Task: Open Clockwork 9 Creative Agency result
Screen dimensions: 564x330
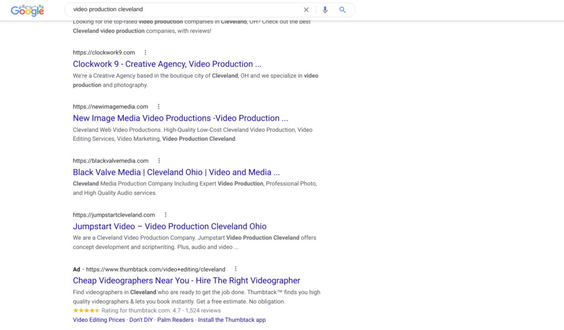Action: pos(167,64)
